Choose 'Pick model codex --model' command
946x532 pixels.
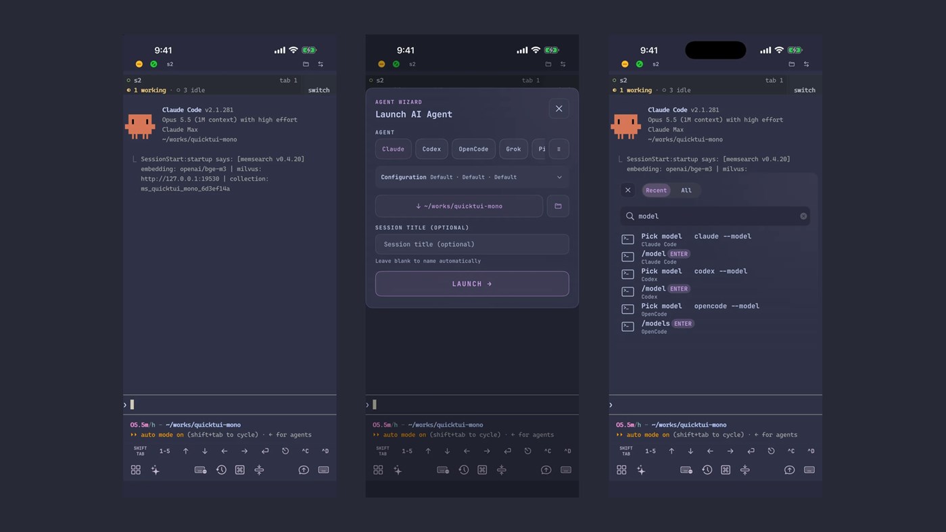(715, 274)
